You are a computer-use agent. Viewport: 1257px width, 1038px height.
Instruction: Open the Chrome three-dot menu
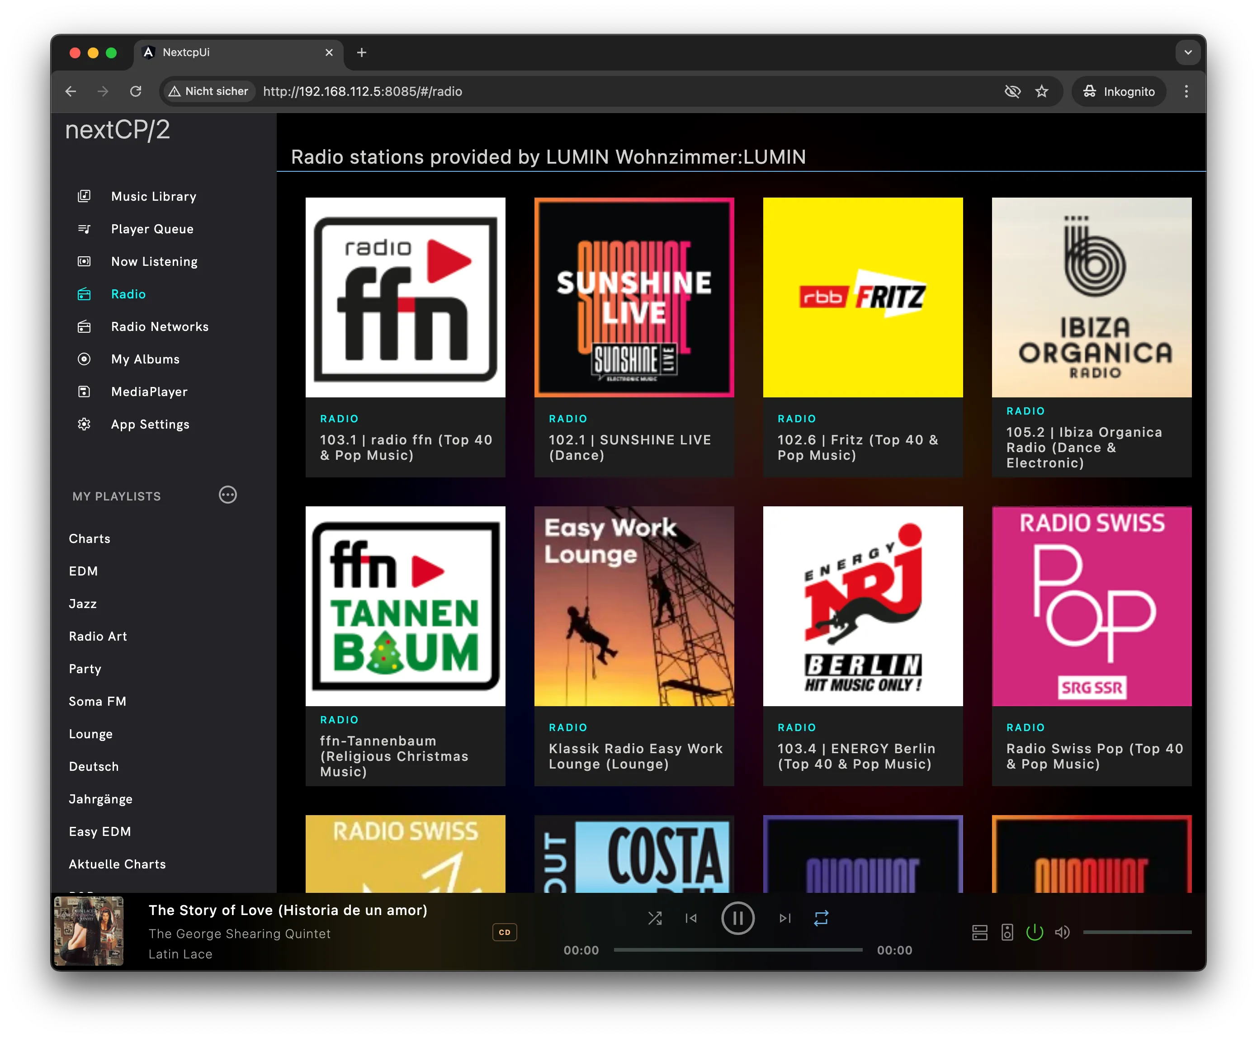(x=1186, y=91)
